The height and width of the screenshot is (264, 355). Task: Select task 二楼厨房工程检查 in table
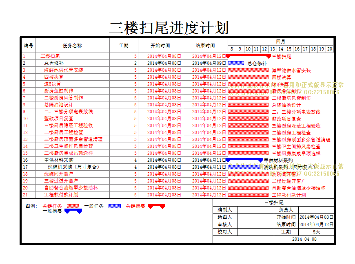coord(63,132)
